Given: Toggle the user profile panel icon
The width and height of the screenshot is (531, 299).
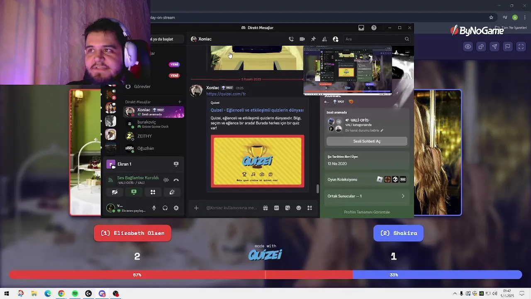Looking at the screenshot, I should [x=336, y=39].
